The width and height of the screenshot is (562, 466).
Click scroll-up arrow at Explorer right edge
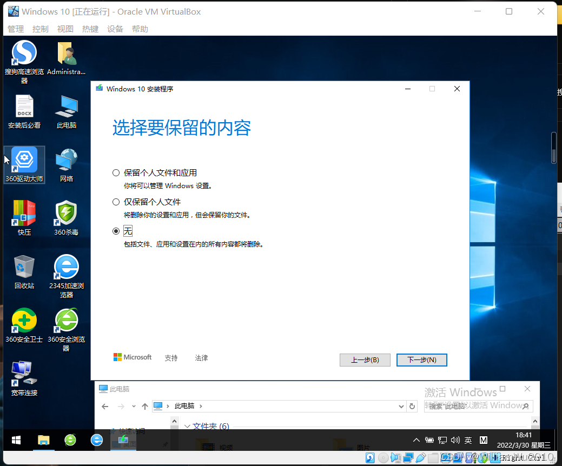tap(535, 421)
